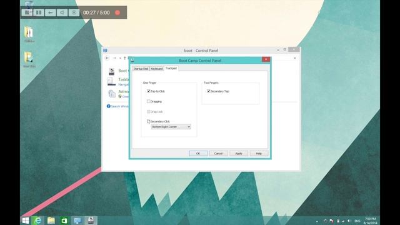Image resolution: width=400 pixels, height=225 pixels.
Task: Open recent locations dropdown in Control Panel
Action: point(120,58)
